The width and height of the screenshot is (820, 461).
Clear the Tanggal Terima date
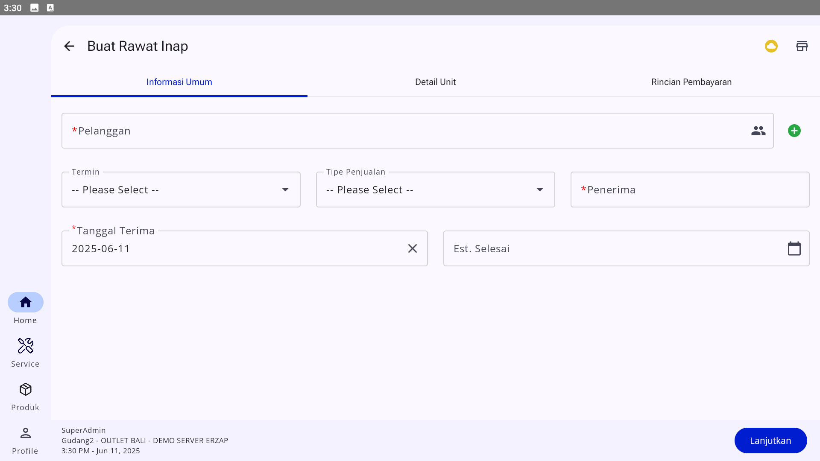pyautogui.click(x=412, y=248)
